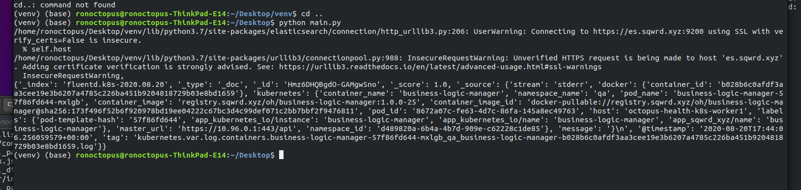Click the 'stream' key
Image resolution: width=801 pixels, height=190 pixels.
[x=527, y=84]
